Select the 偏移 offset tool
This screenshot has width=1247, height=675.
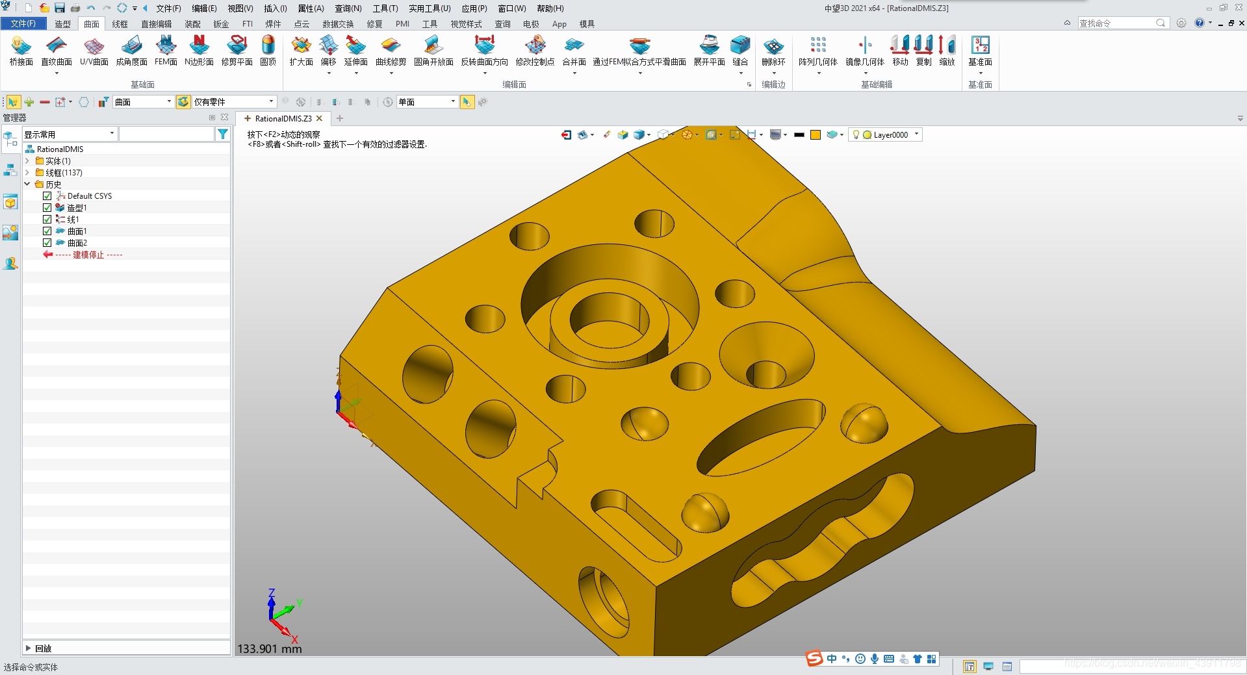coord(328,51)
